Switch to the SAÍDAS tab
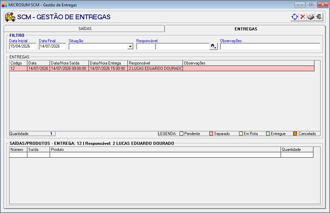Image resolution: width=330 pixels, height=213 pixels. click(x=85, y=29)
